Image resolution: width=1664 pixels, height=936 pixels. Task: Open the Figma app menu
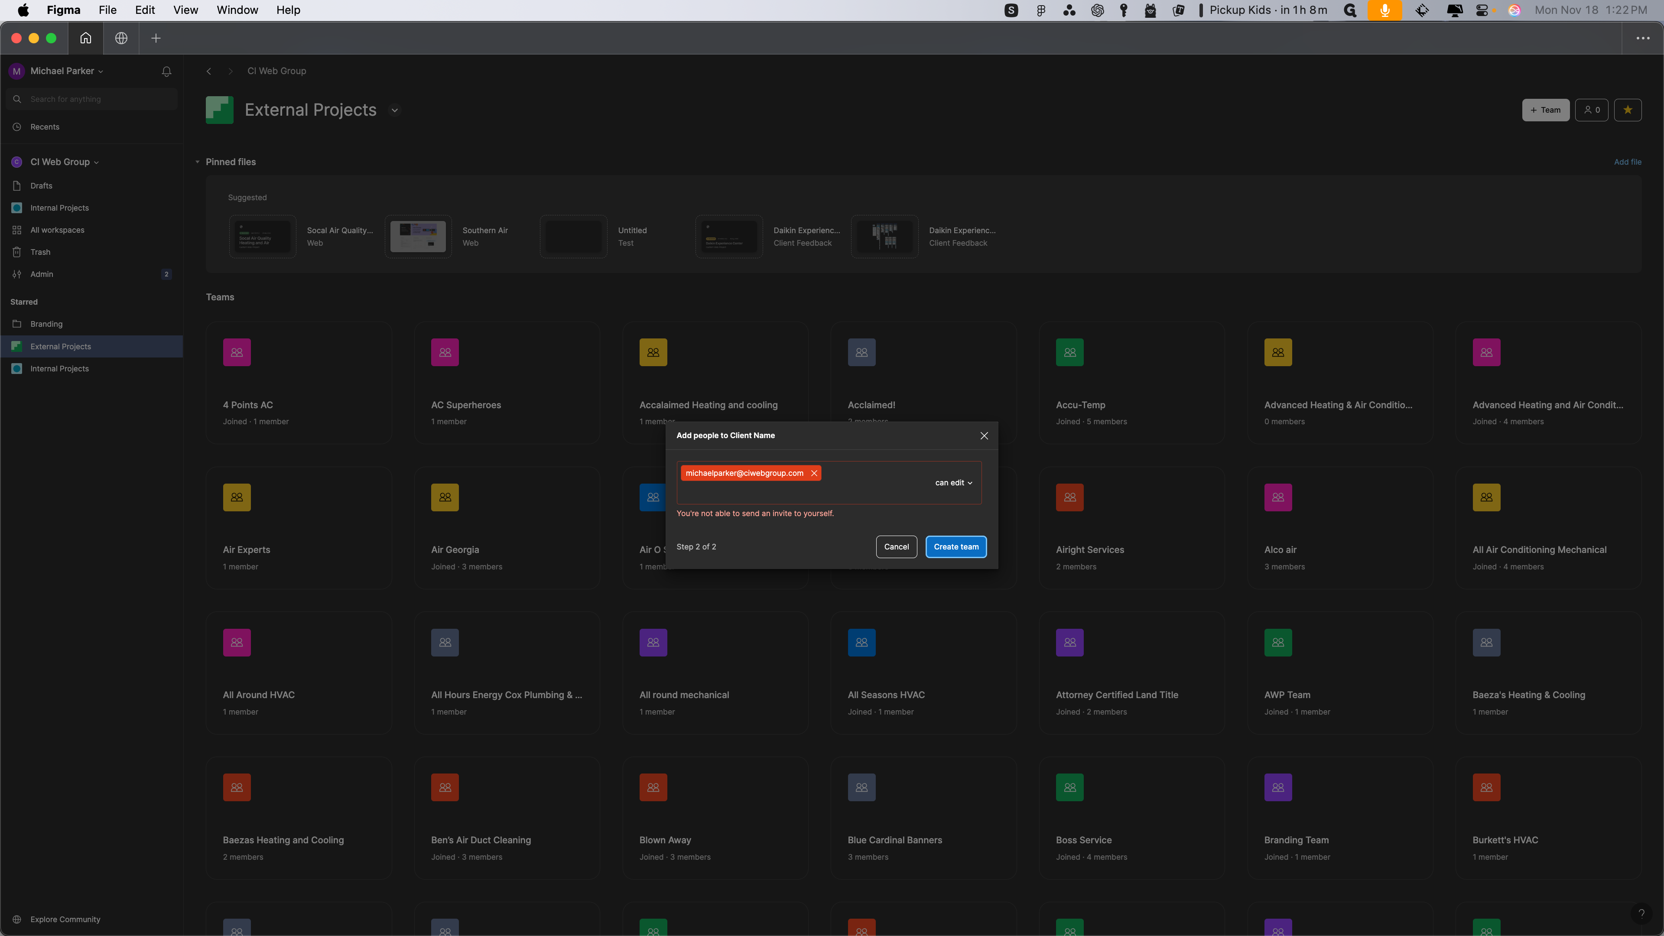tap(63, 10)
